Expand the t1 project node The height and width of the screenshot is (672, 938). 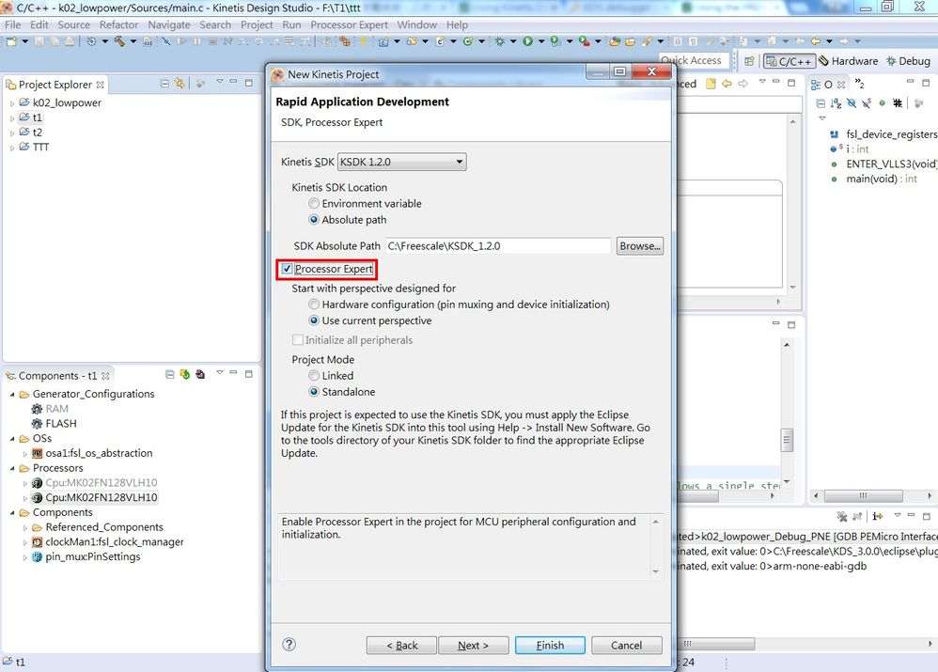(12, 117)
